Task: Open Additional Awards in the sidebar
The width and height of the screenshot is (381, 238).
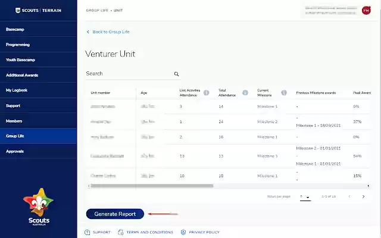Action: pyautogui.click(x=38, y=75)
